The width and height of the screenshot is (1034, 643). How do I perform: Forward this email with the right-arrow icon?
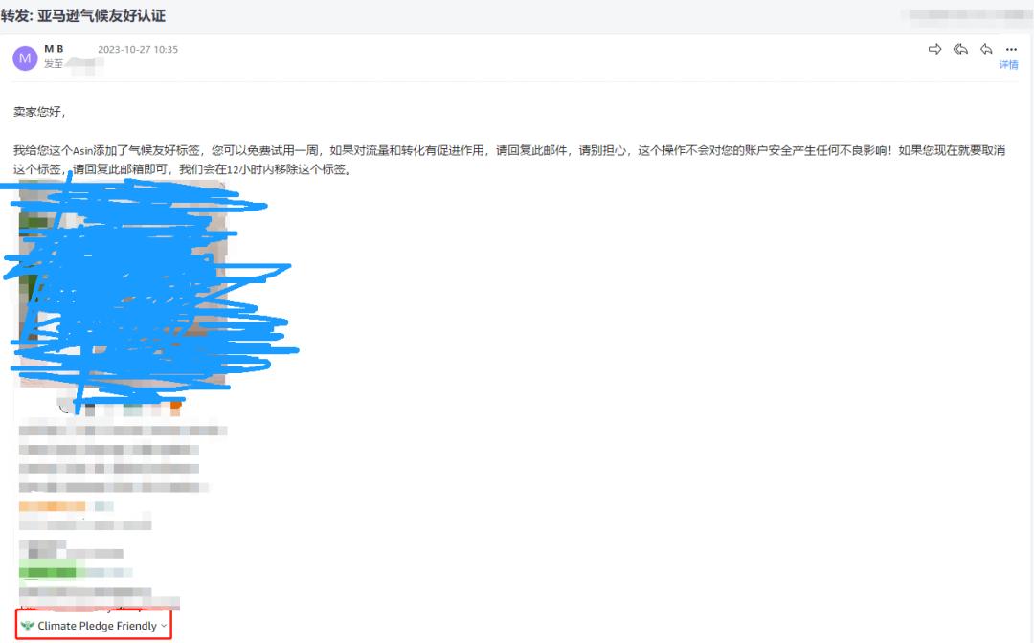[934, 49]
